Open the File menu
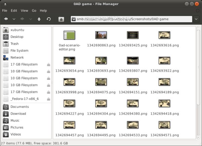 5,10
